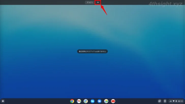Screen dimensions: 185x104
Task: Open the blue Messages app icon
Action: click(x=99, y=101)
